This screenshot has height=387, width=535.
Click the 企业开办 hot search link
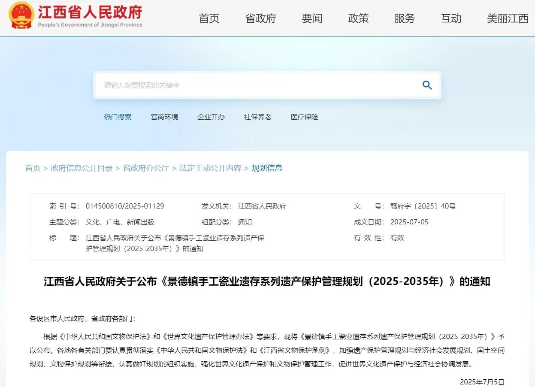(x=211, y=117)
